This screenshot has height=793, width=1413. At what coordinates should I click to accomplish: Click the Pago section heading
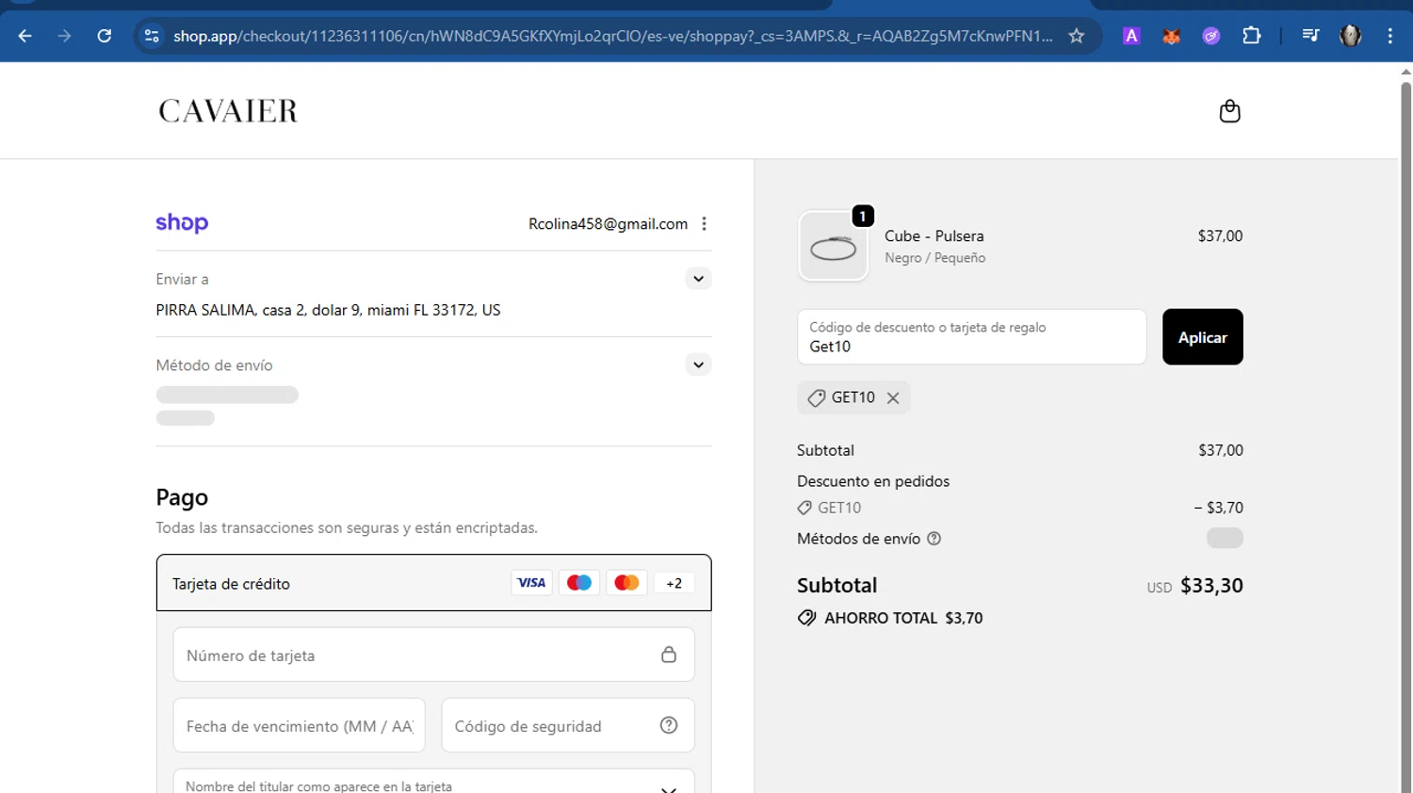point(182,497)
